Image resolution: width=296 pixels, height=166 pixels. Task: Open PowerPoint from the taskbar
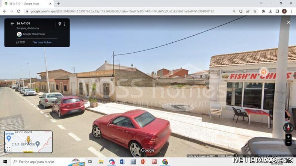click(x=144, y=162)
